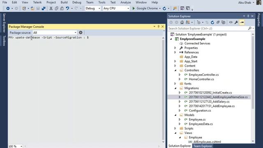Open the Tools menu

102,2
